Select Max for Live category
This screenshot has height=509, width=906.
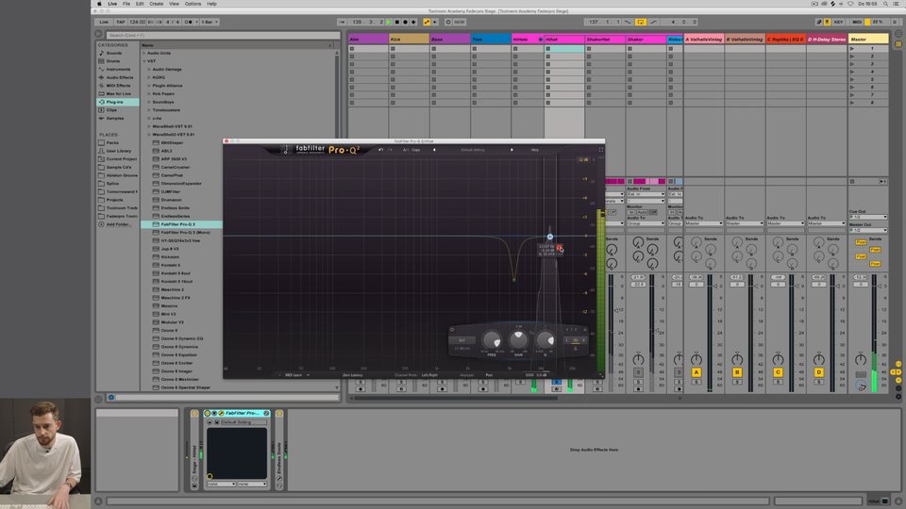[x=118, y=93]
